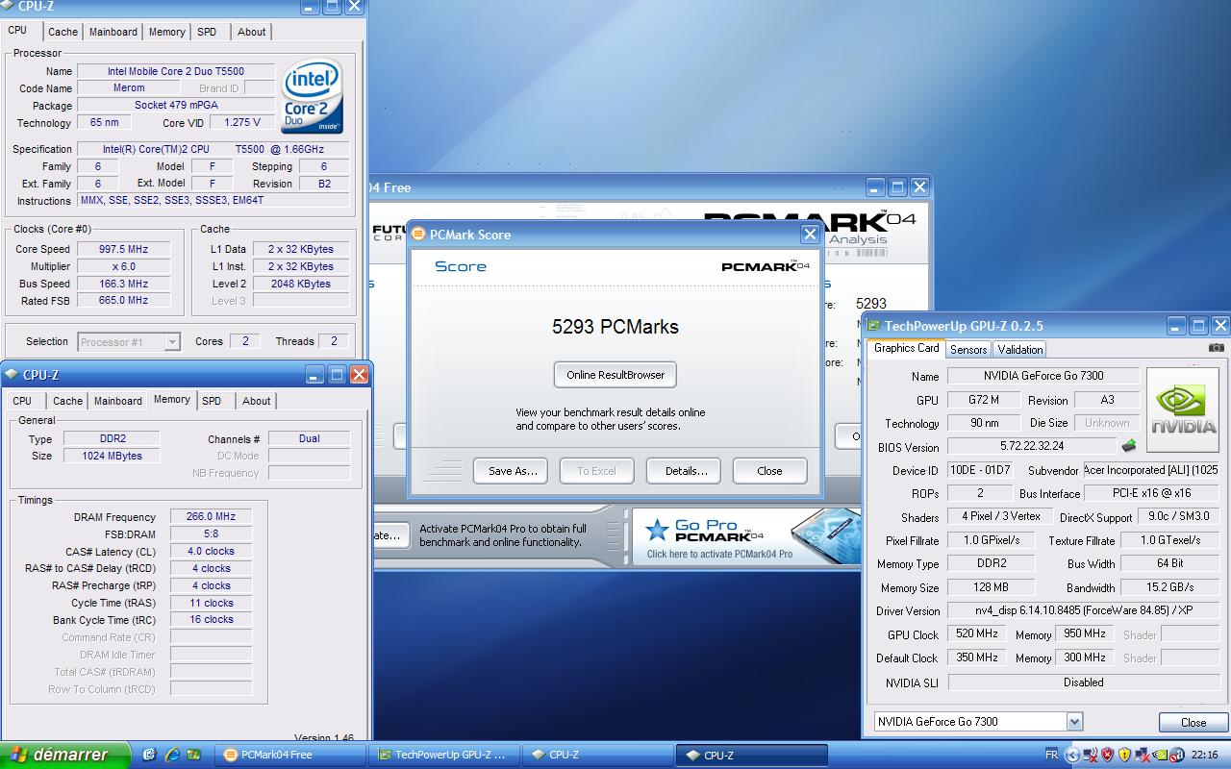The width and height of the screenshot is (1231, 769).
Task: Click the processor Name field Intel Mobile Core 2 Duo T5500
Action: [x=176, y=71]
